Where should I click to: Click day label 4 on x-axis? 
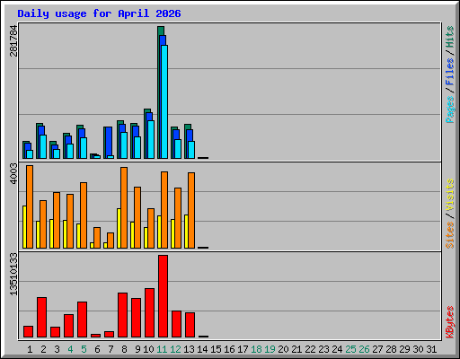click(x=70, y=349)
